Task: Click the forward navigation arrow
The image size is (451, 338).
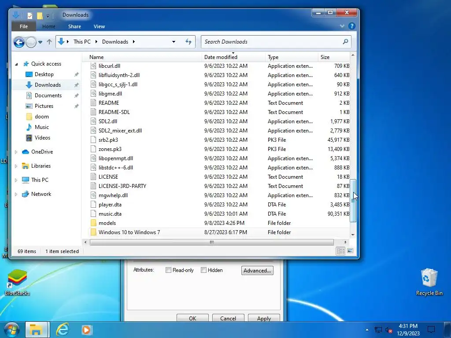Action: click(31, 42)
